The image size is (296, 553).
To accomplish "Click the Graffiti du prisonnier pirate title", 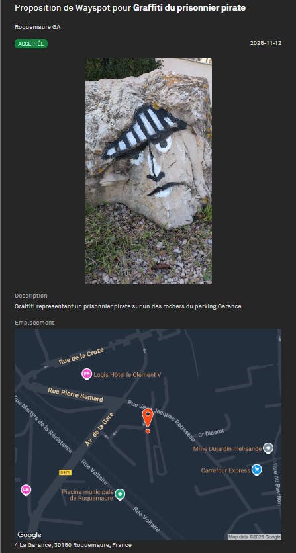I will point(189,8).
